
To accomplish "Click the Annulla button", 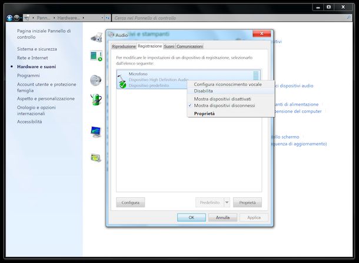I will click(222, 217).
